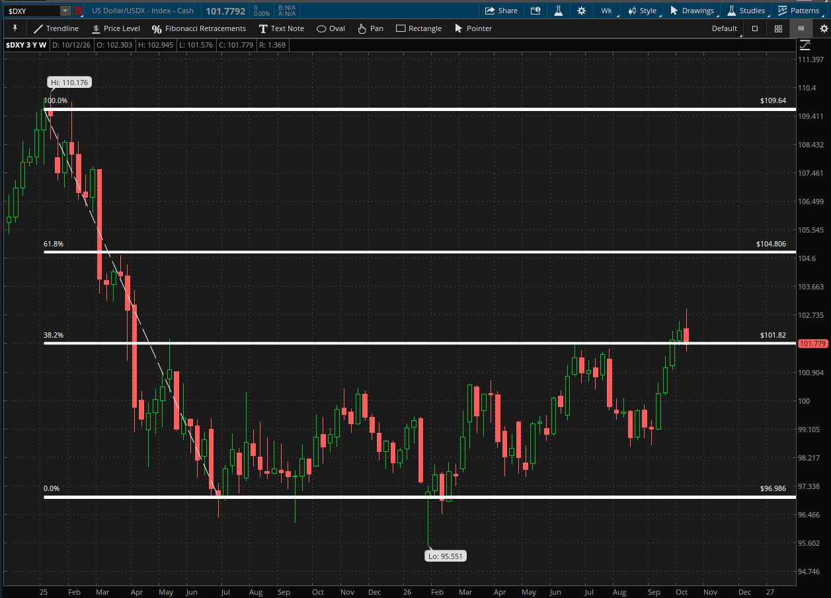
Task: Click the $DXY symbol input field
Action: pos(33,11)
